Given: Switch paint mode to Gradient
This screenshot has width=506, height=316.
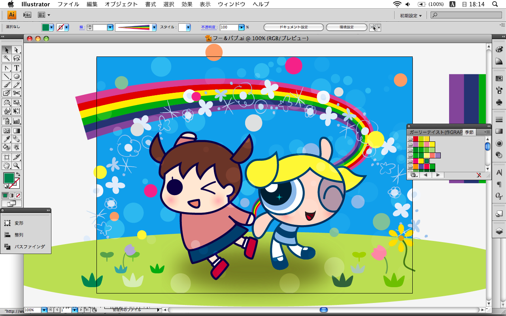Looking at the screenshot, I should [x=11, y=195].
